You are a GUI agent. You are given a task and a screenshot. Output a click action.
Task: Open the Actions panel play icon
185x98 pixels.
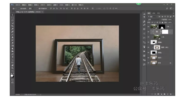[x=144, y=51]
